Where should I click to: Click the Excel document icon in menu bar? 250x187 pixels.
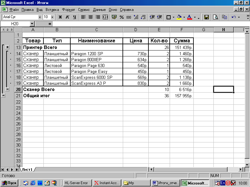5,9
